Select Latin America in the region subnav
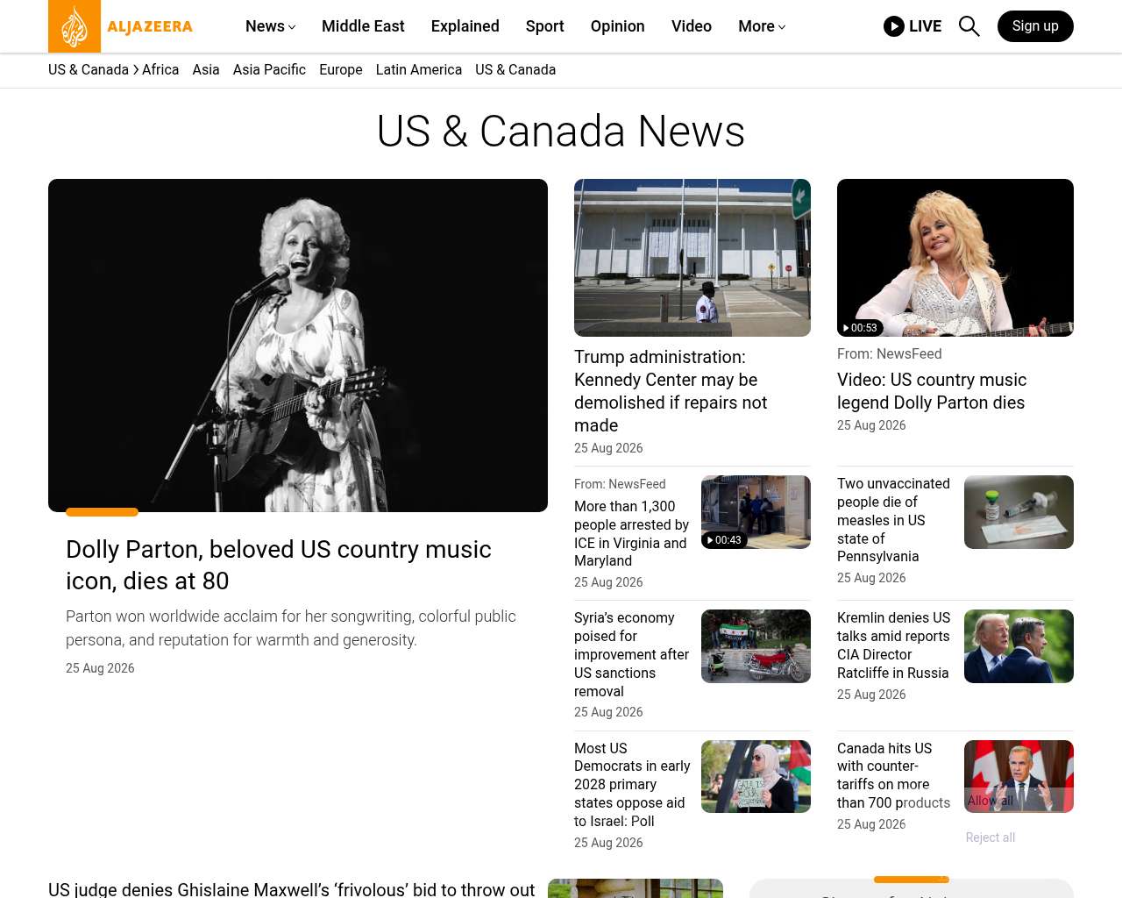This screenshot has width=1122, height=898. [419, 70]
